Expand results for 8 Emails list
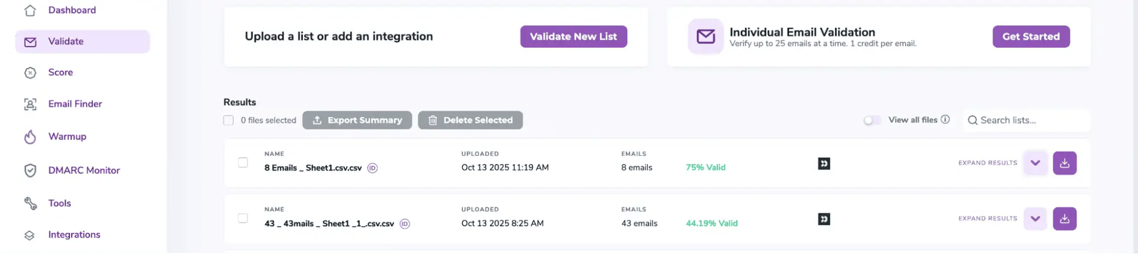Screen dimensions: 1138x254 tap(1035, 163)
